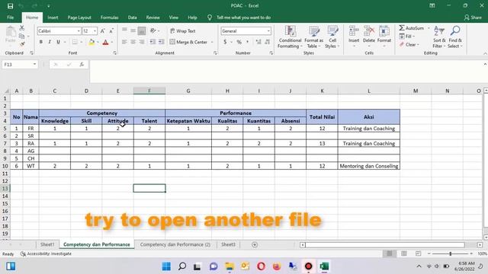Image resolution: width=488 pixels, height=274 pixels.
Task: Click the Tell me what you want to do box
Action: click(x=243, y=18)
